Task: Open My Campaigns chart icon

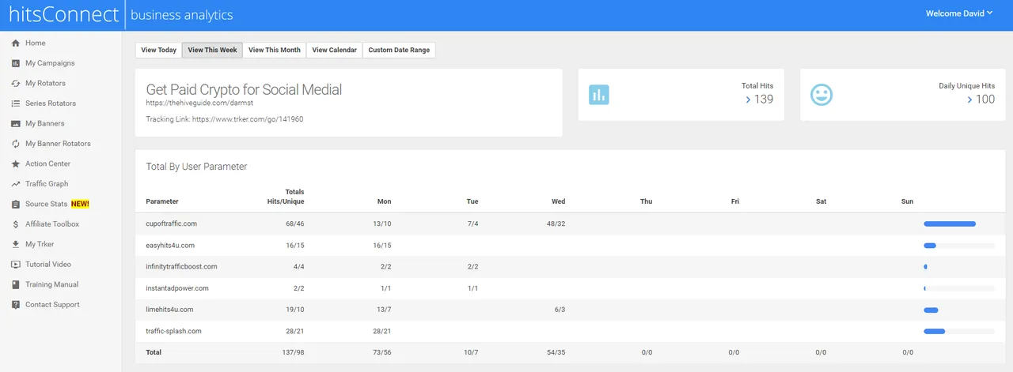Action: (x=16, y=63)
